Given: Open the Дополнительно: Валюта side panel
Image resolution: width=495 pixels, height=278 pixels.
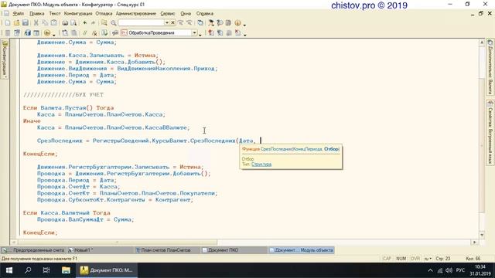Looking at the screenshot, I should click(x=490, y=67).
